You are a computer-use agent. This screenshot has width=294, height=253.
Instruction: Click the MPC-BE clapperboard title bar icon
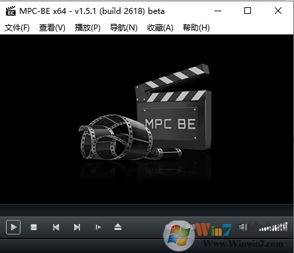11,11
